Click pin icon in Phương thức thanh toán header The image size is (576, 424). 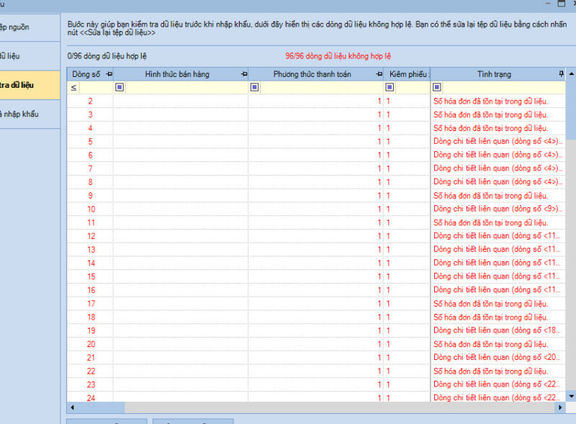(x=379, y=74)
